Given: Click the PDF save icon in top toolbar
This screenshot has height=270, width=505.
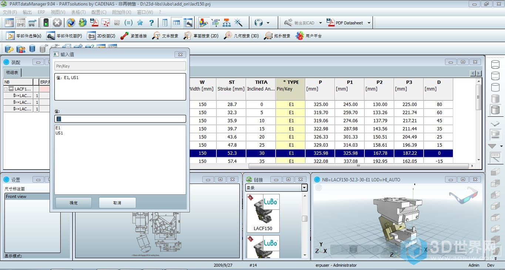Looking at the screenshot, I should [95, 23].
